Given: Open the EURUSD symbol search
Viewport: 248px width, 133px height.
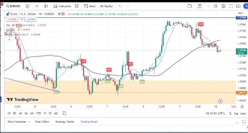Looking at the screenshot, I should pos(13,6).
